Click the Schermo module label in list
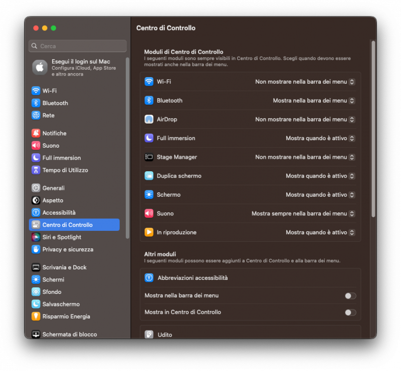 coord(168,195)
